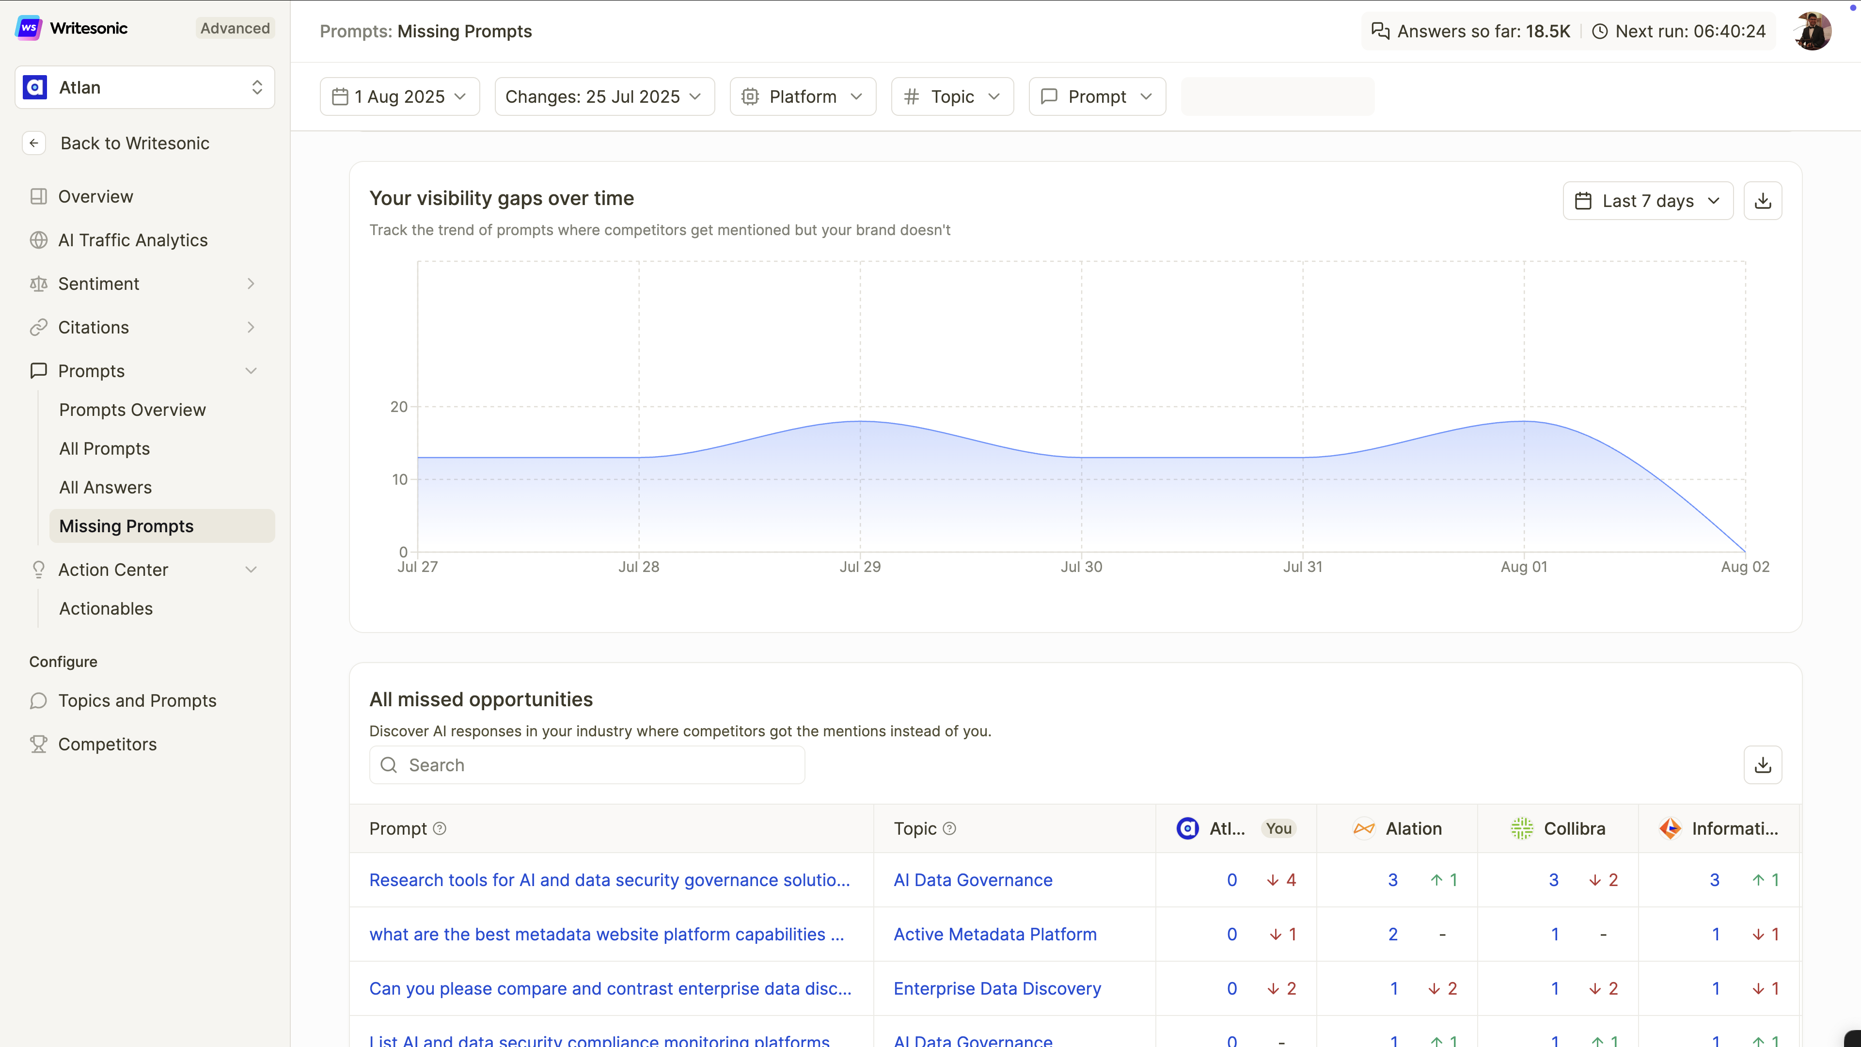This screenshot has width=1861, height=1047.
Task: Open the Research tools for AI prompt link
Action: pyautogui.click(x=609, y=880)
